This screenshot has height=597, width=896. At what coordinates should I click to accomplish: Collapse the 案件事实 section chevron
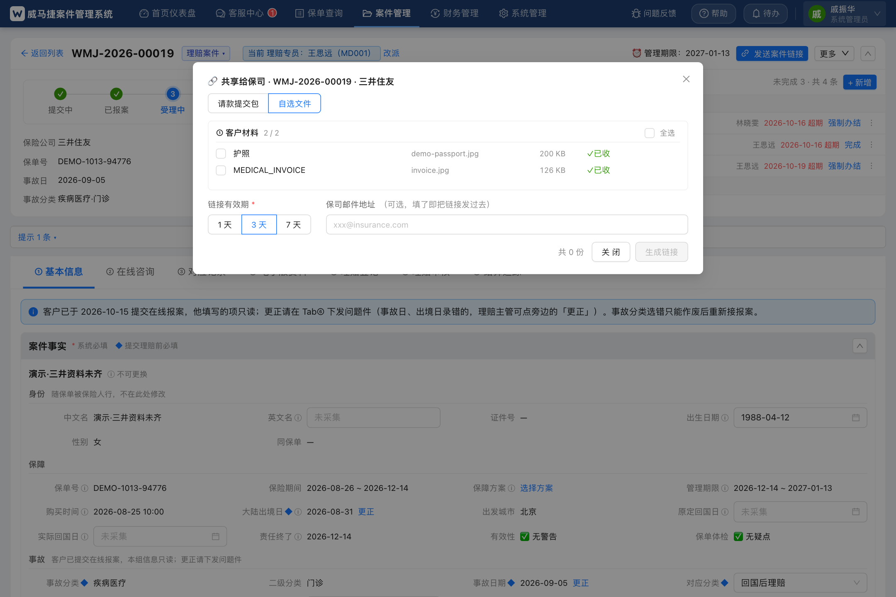point(860,346)
